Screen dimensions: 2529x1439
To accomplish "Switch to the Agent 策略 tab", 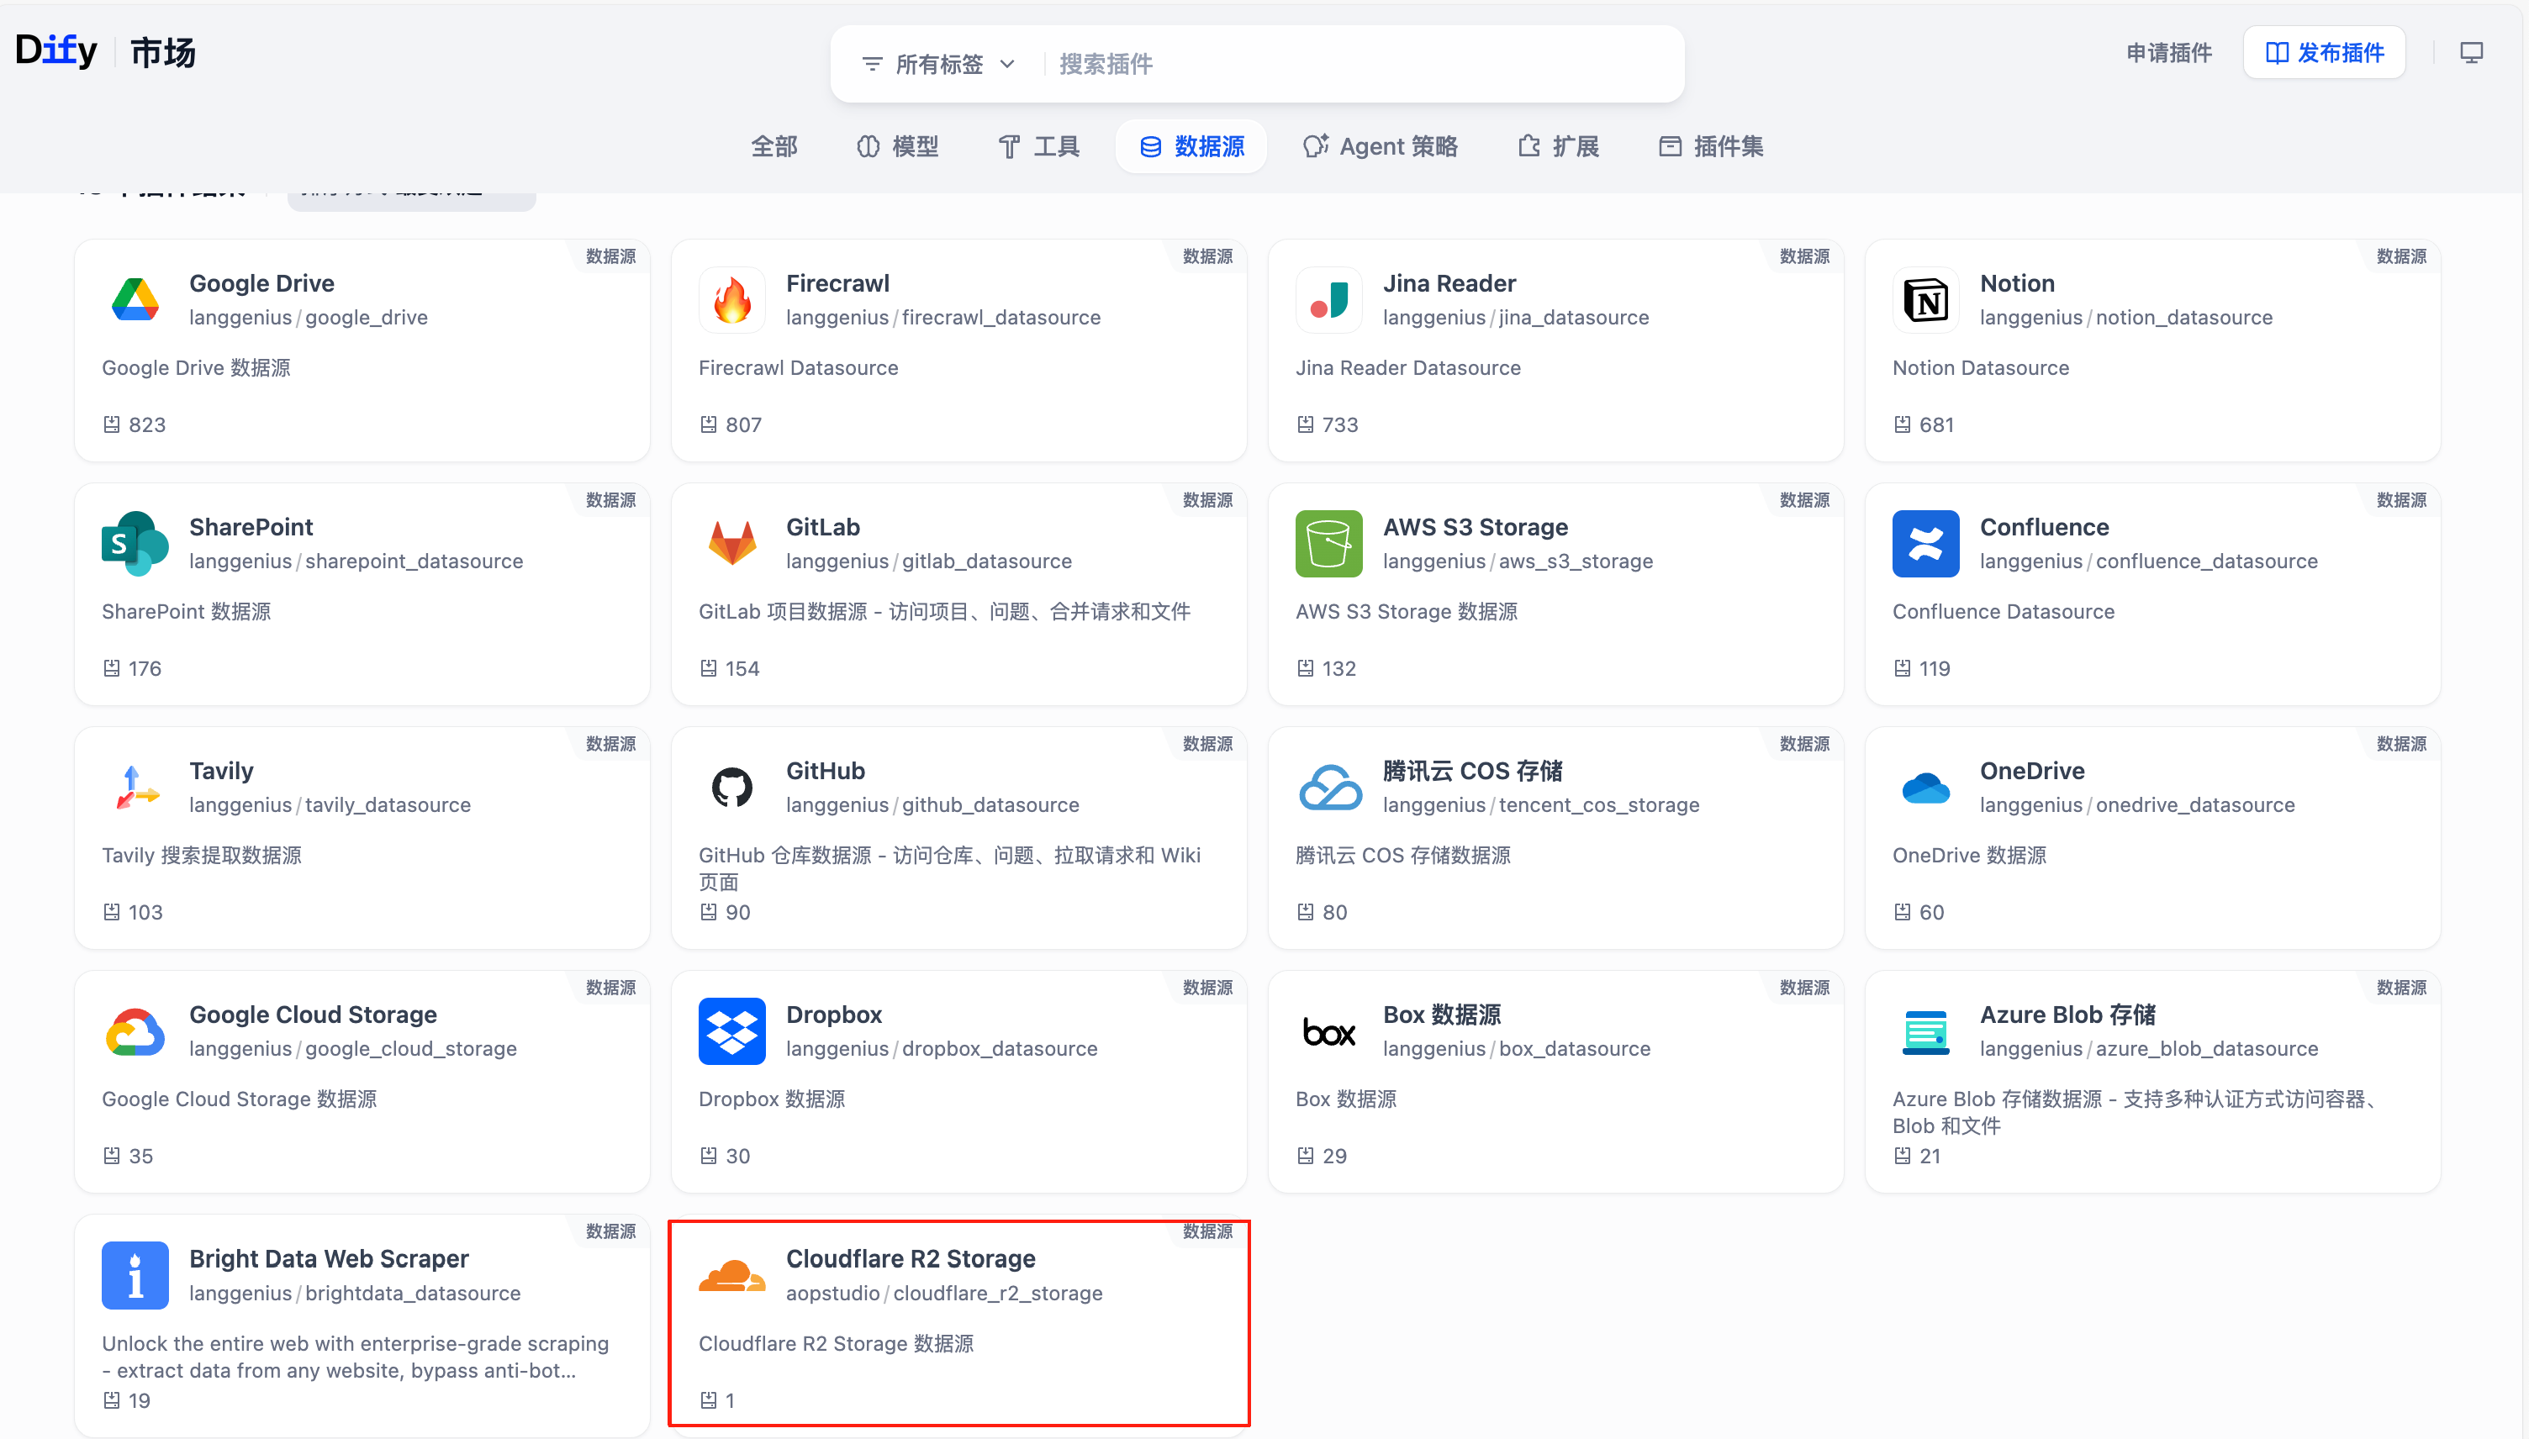I will click(x=1381, y=146).
